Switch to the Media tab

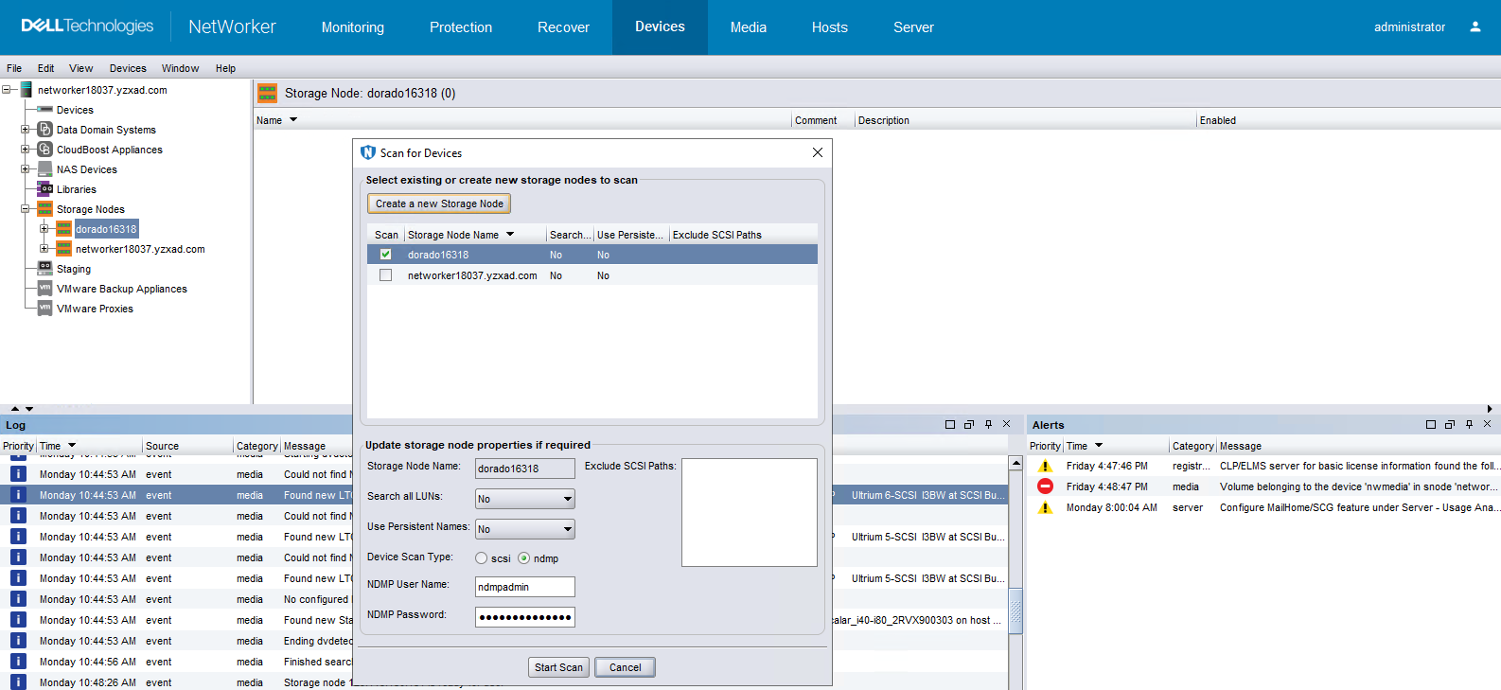click(749, 27)
